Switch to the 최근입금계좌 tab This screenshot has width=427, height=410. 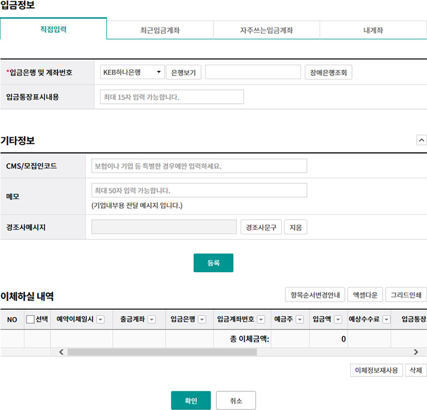tap(160, 30)
